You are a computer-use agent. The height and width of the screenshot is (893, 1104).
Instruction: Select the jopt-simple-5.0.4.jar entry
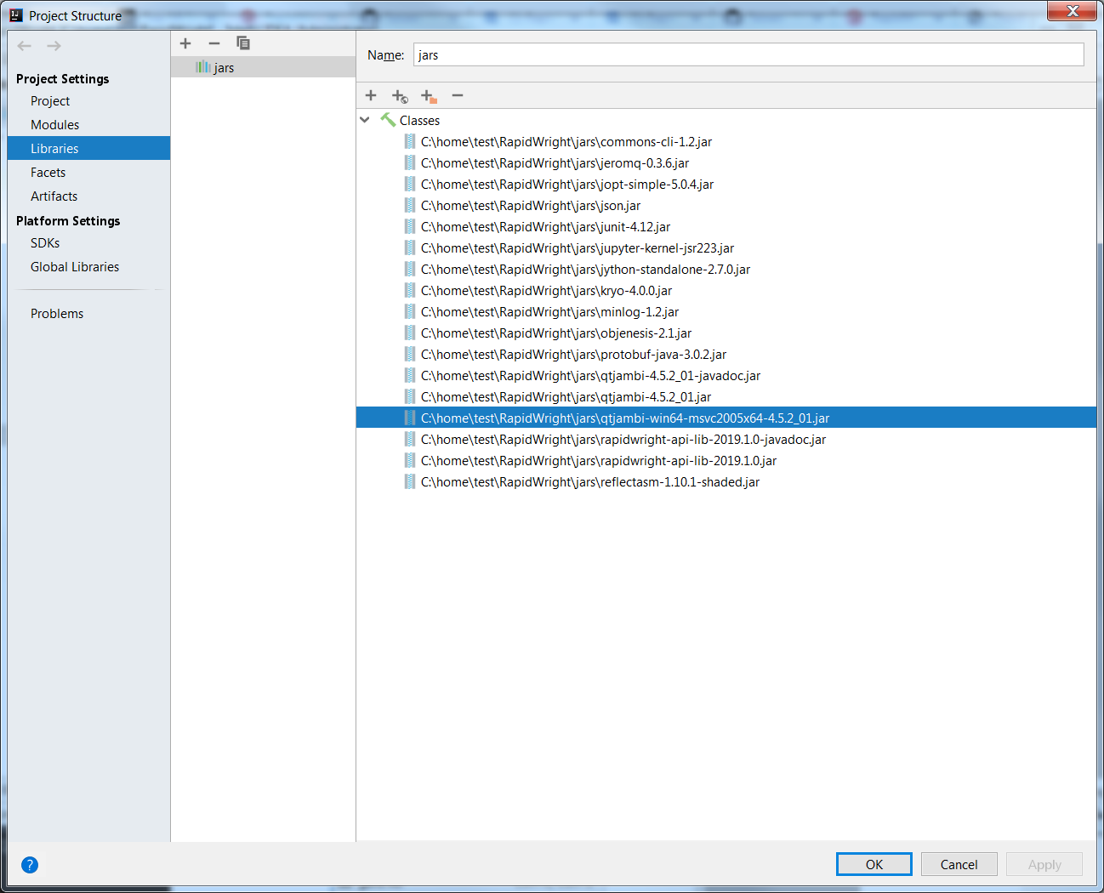point(567,184)
